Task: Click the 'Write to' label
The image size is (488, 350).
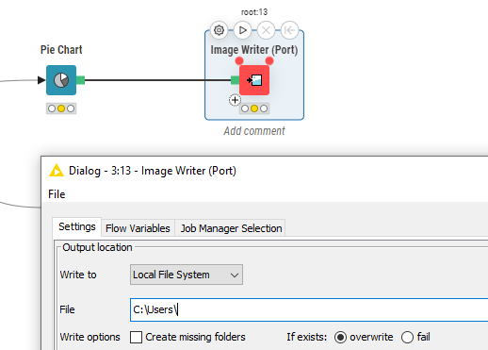Action: pyautogui.click(x=78, y=275)
